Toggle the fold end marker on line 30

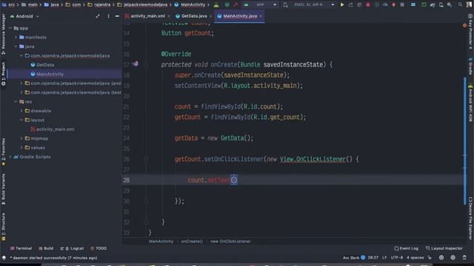click(146, 201)
